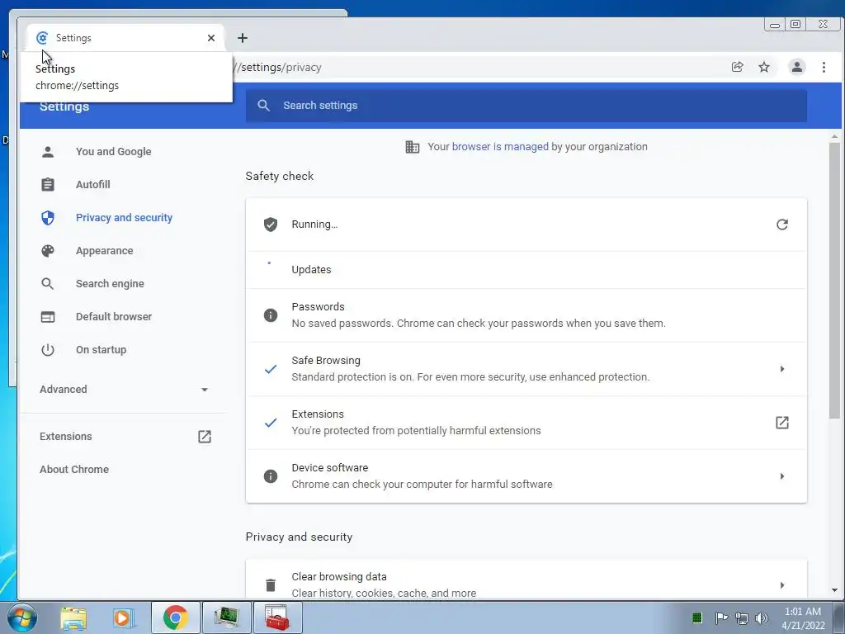Click the clipboard icon beside Autofill

(x=48, y=184)
